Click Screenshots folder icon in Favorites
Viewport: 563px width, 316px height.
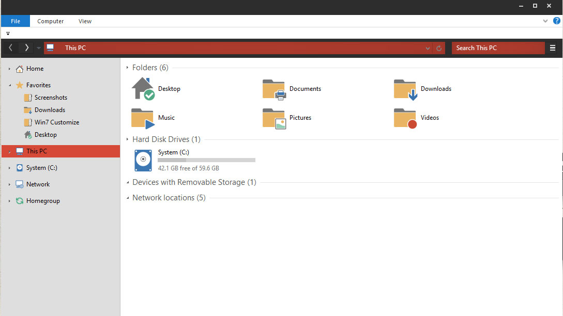coord(27,98)
